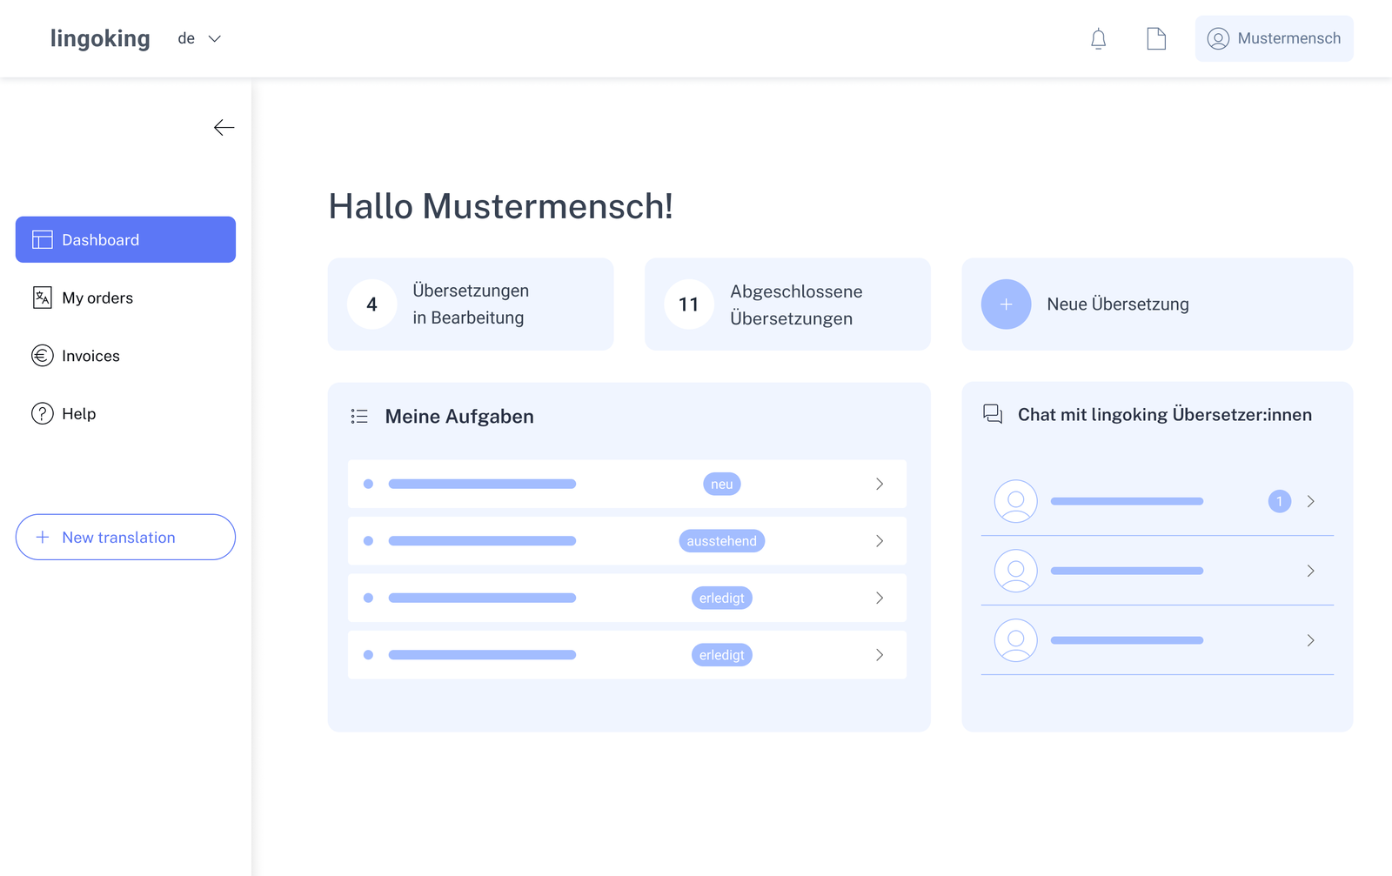Click user avatar icon in header

(x=1218, y=38)
